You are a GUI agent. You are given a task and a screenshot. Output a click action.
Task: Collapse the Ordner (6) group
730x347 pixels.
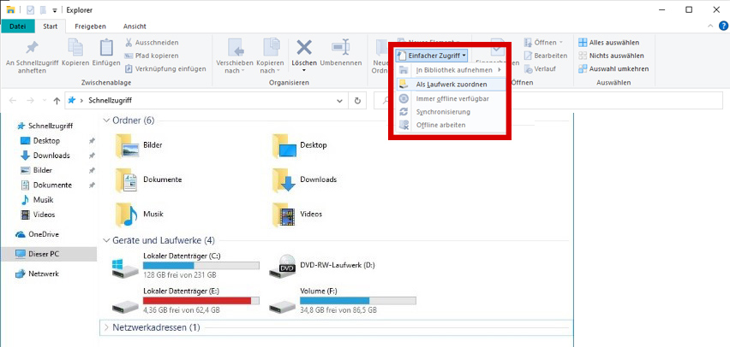click(x=106, y=121)
